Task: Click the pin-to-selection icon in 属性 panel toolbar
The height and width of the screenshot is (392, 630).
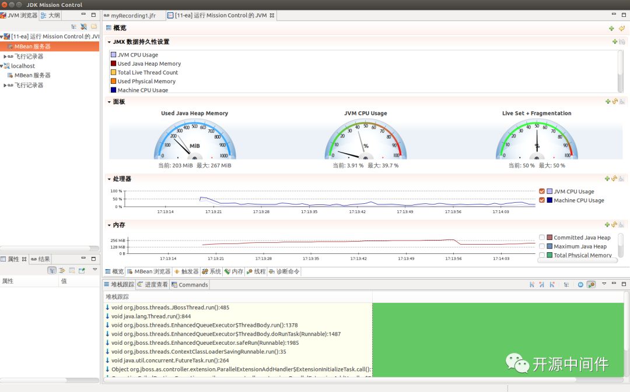Action: tap(82, 271)
